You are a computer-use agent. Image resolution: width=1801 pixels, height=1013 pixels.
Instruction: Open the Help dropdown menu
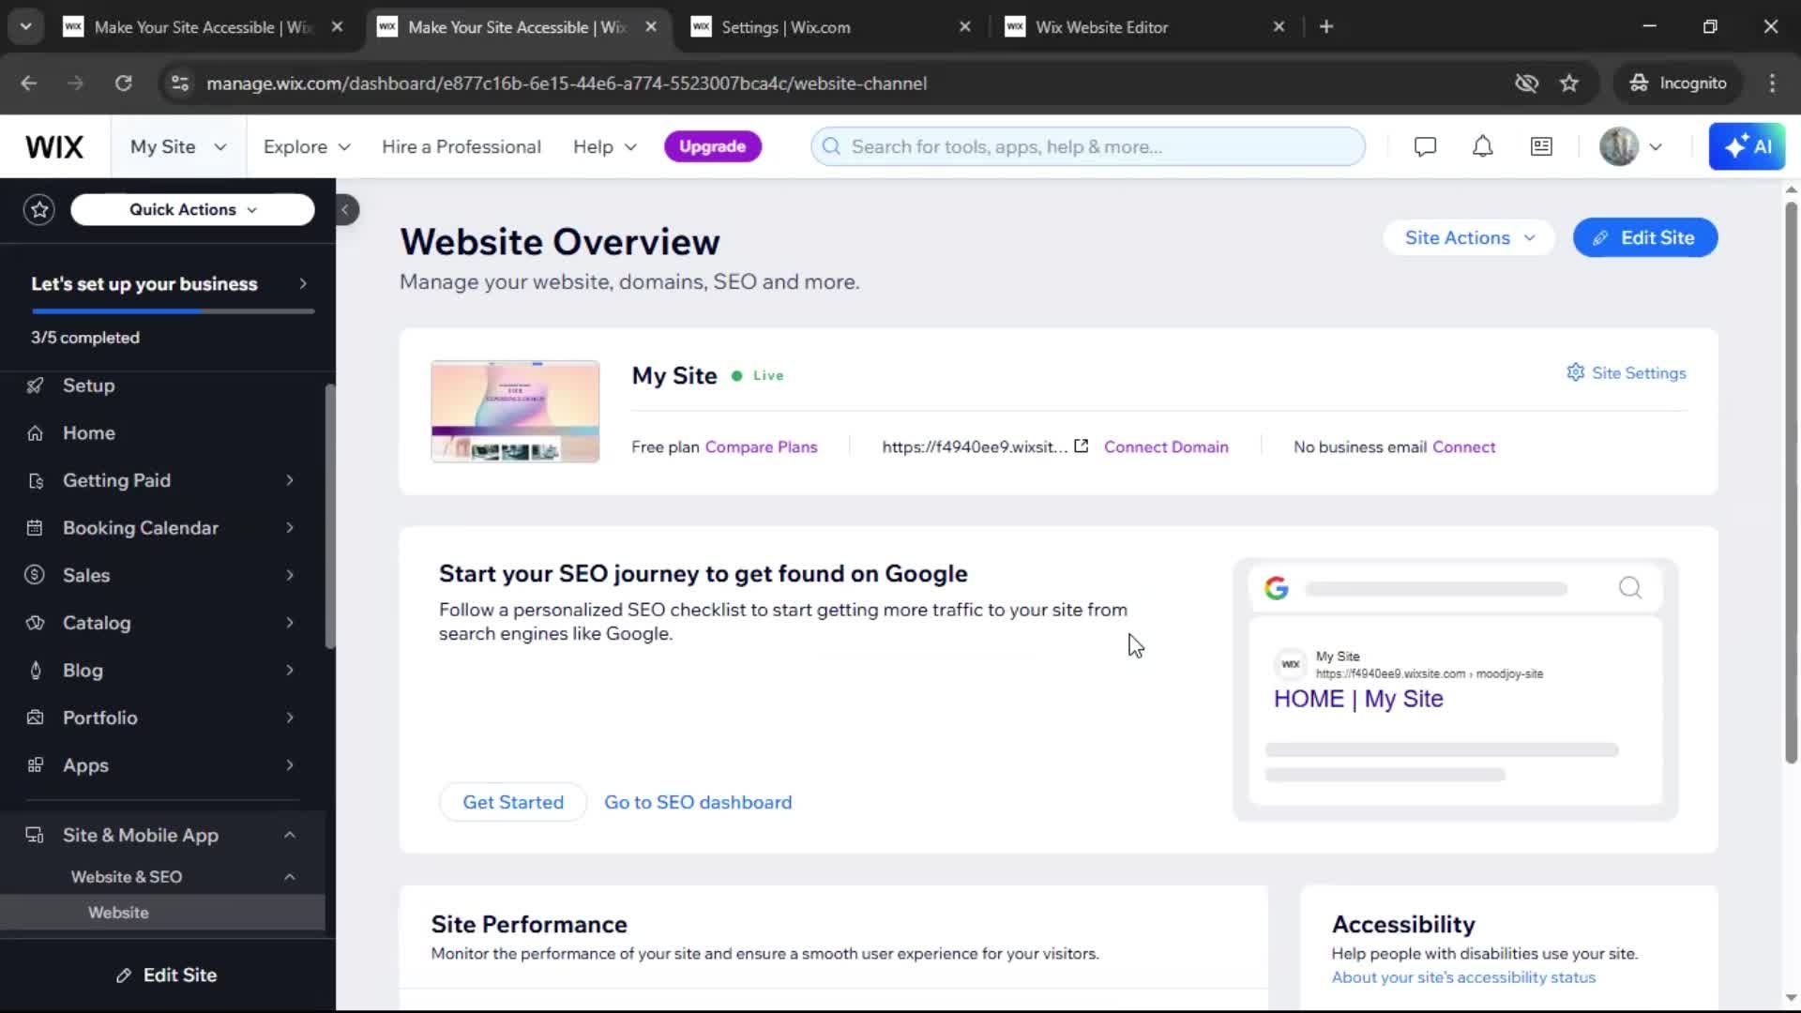[x=605, y=146]
